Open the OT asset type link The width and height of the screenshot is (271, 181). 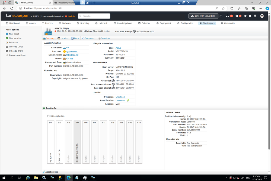(68, 48)
